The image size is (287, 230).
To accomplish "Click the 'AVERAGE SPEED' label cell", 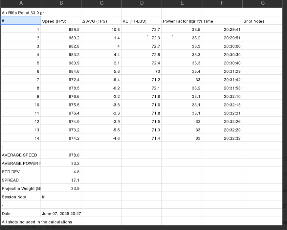I will coord(21,155).
